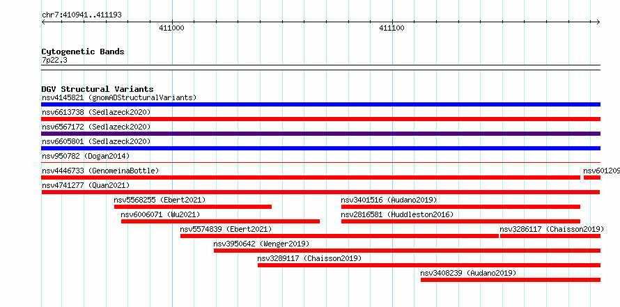Image resolution: width=620 pixels, height=307 pixels.
Task: Click the blue nsv6605801 variant bar
Action: [x=320, y=148]
